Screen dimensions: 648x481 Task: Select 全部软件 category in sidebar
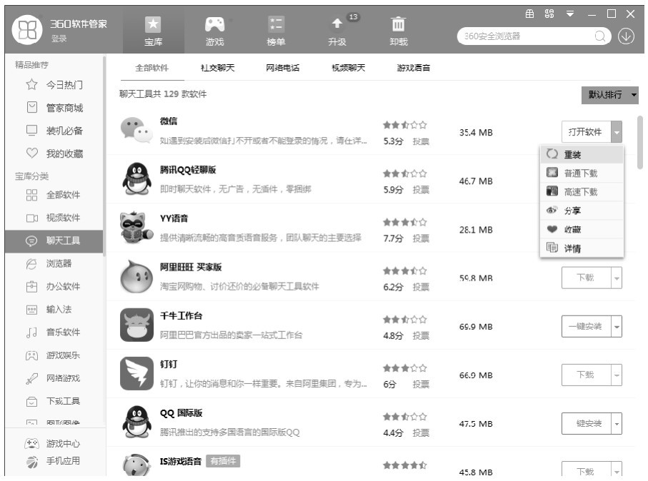click(x=54, y=195)
